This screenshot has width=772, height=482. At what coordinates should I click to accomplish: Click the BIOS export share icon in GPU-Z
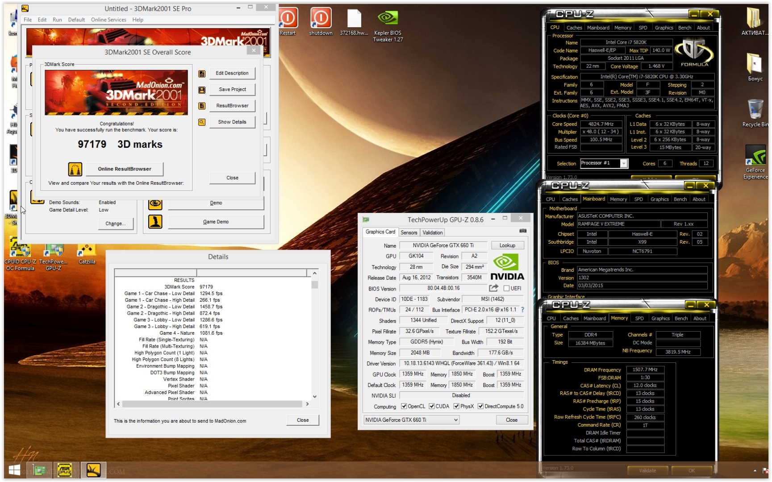(x=493, y=288)
